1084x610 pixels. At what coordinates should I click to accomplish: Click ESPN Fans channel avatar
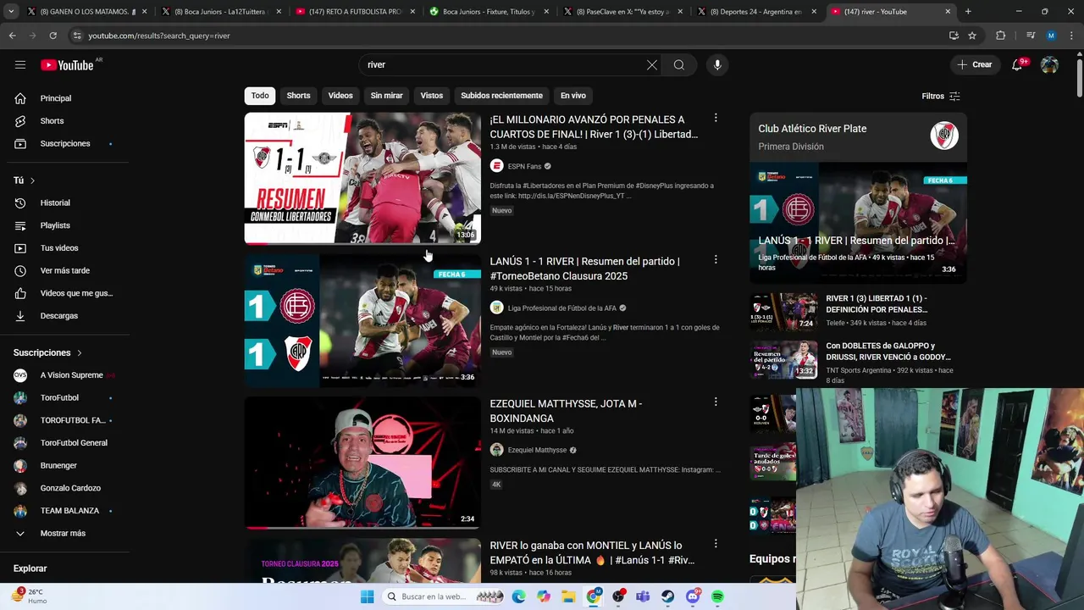[x=496, y=166]
